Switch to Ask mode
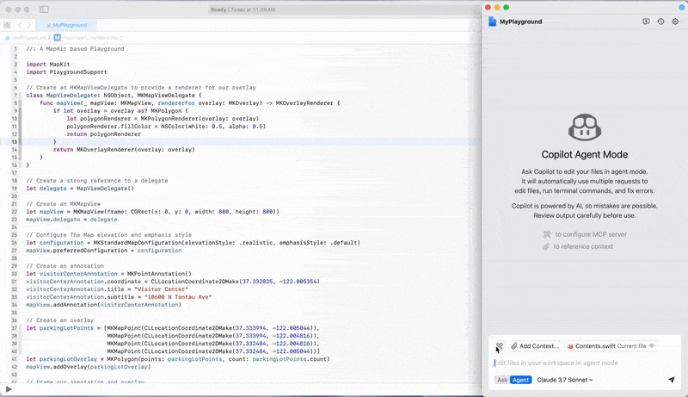Image resolution: width=688 pixels, height=397 pixels. point(502,380)
